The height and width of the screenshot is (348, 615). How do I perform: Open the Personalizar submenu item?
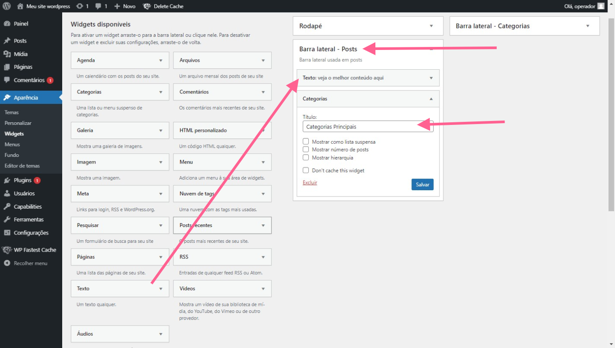tap(18, 123)
